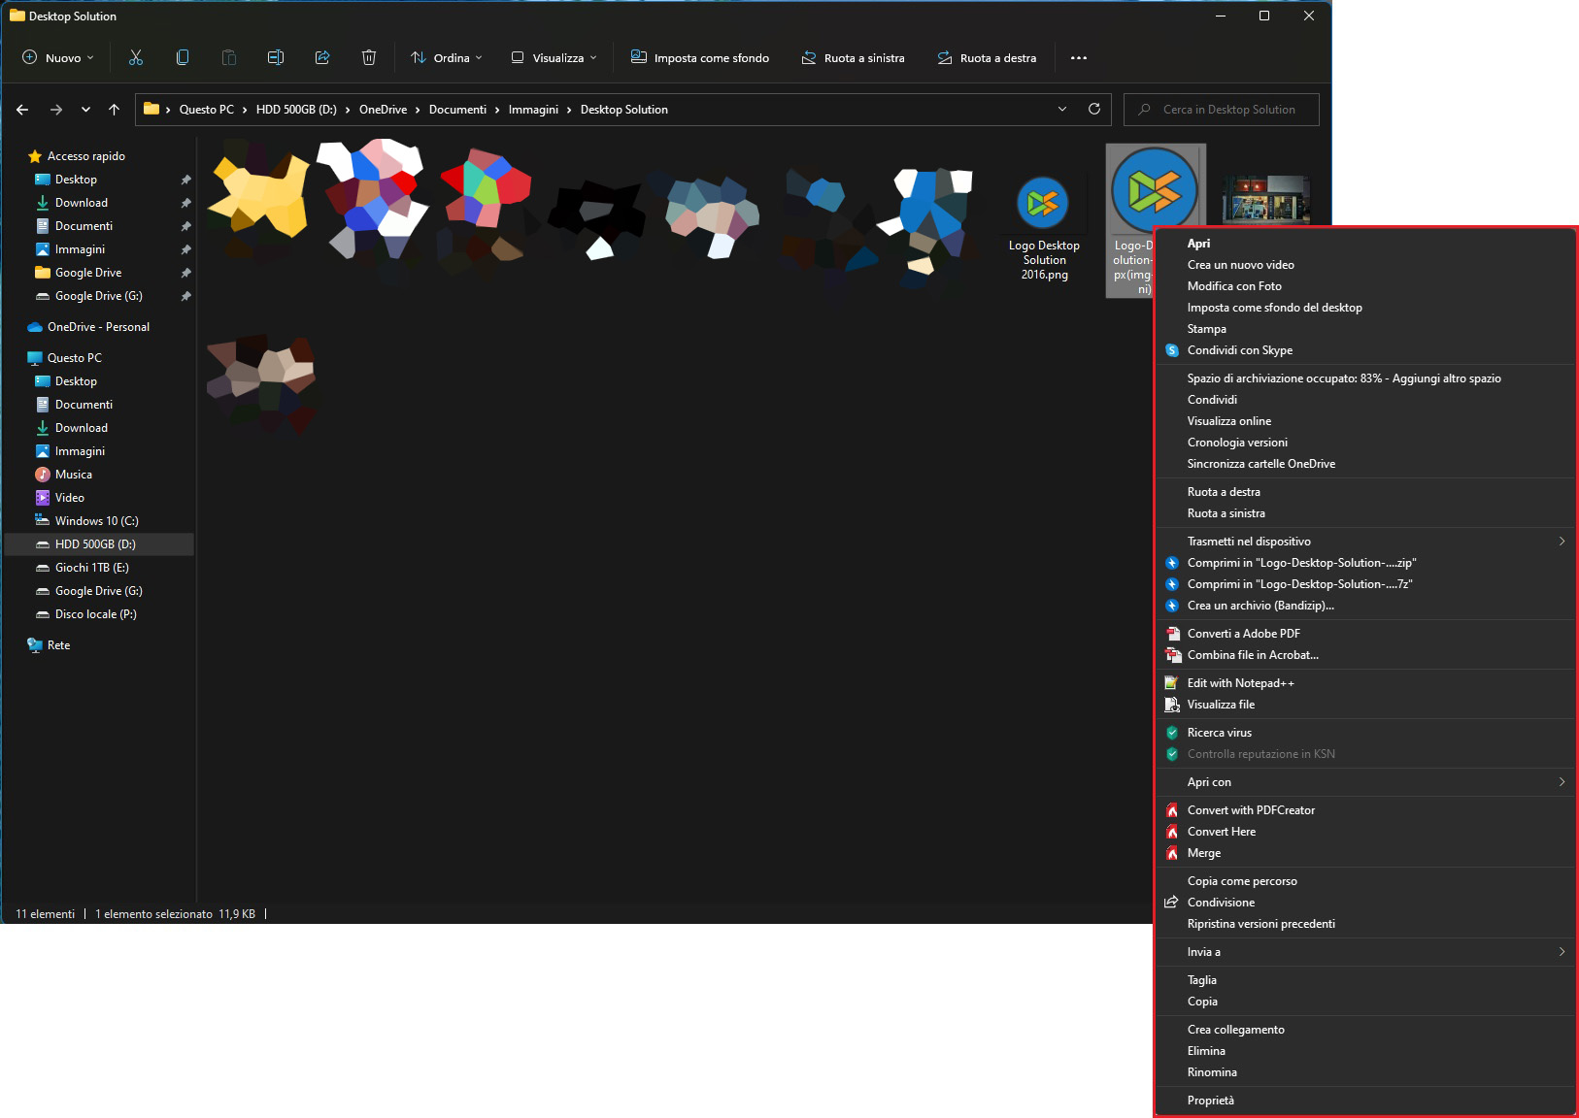This screenshot has height=1118, width=1579.
Task: Open the Visualizza view dropdown
Action: (554, 58)
